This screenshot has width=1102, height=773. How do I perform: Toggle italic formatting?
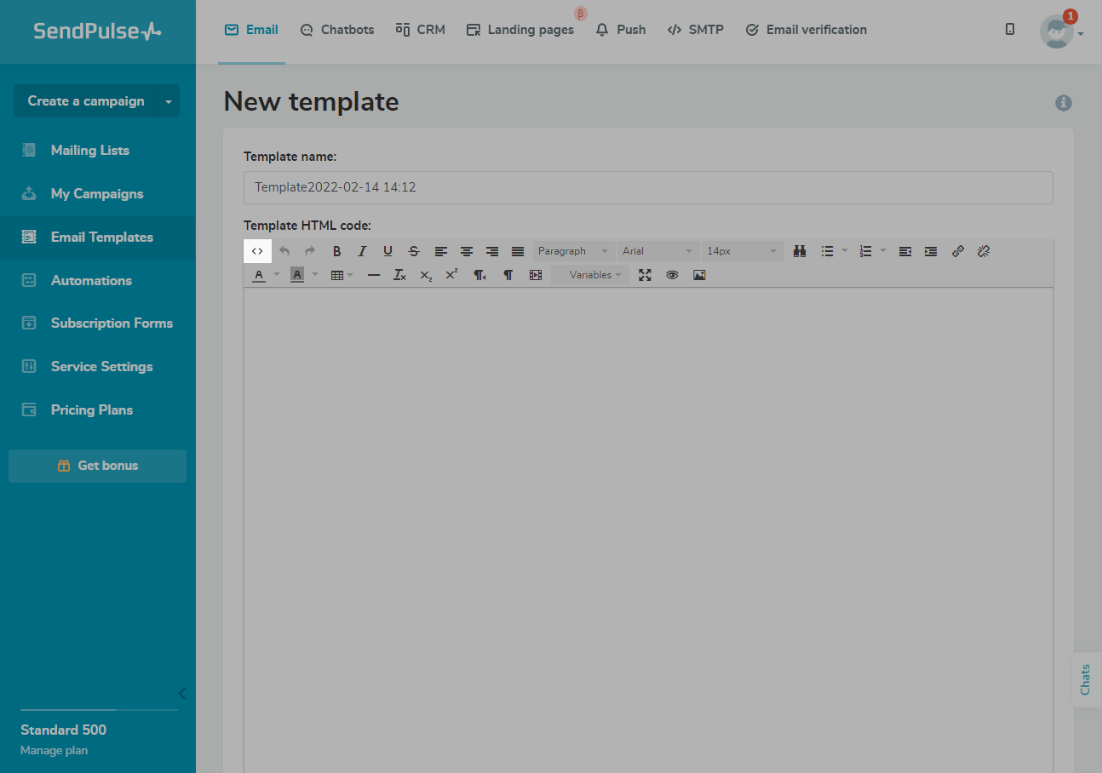tap(362, 251)
